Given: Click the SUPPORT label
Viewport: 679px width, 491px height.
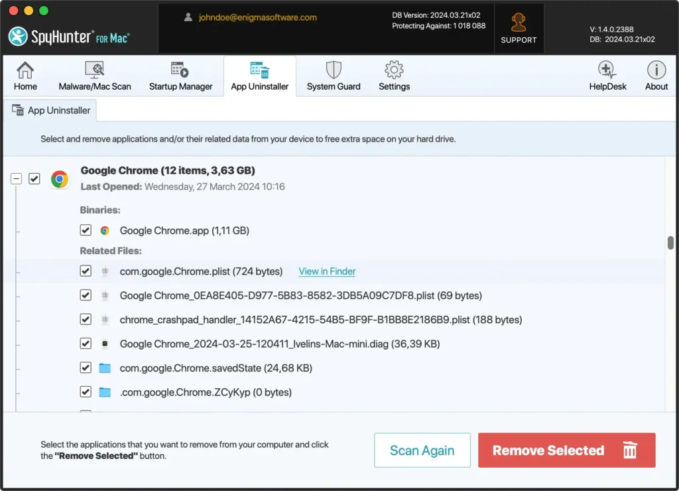Looking at the screenshot, I should 519,40.
